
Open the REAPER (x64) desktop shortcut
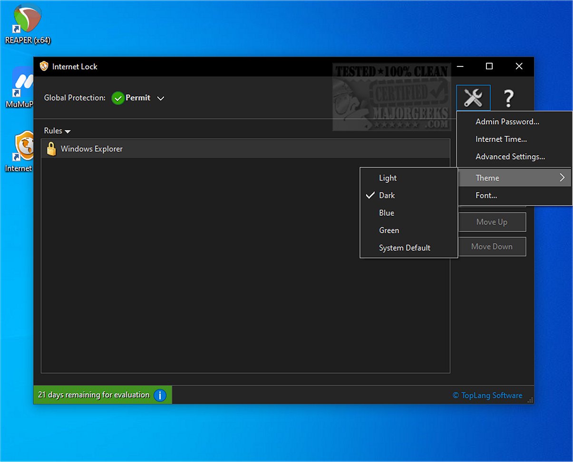click(27, 24)
